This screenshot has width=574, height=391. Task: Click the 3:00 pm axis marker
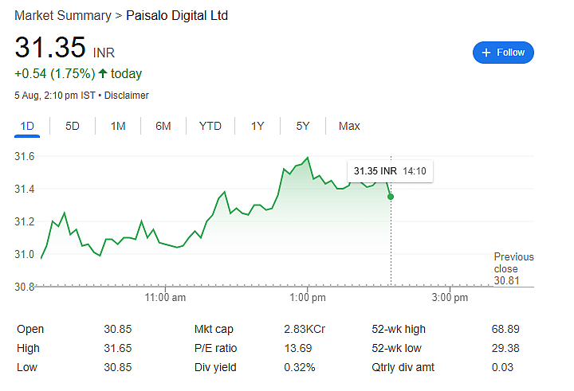coord(450,297)
